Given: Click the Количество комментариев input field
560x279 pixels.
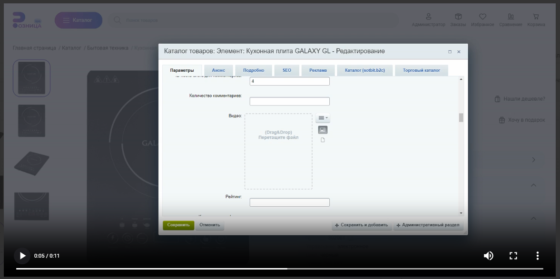Looking at the screenshot, I should point(290,101).
